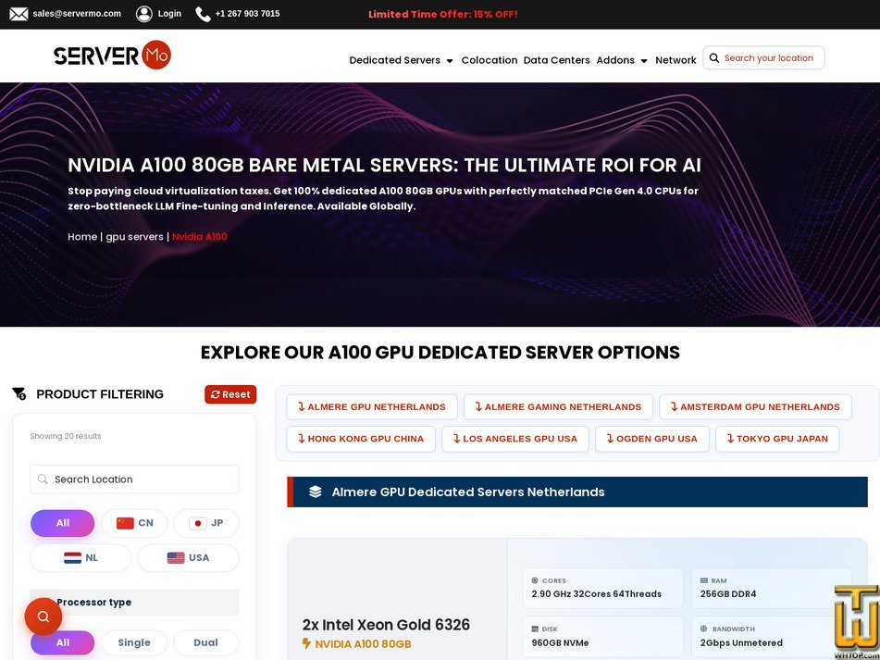The image size is (880, 660).
Task: Reset the product filters
Action: [230, 394]
